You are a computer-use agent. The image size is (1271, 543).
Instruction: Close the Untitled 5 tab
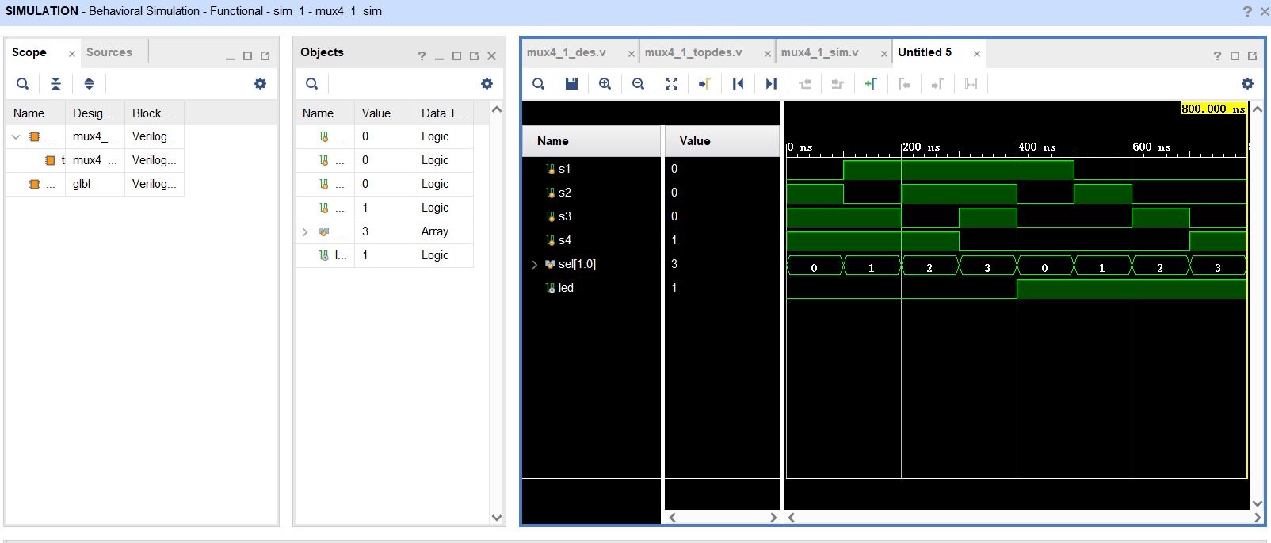click(x=977, y=54)
